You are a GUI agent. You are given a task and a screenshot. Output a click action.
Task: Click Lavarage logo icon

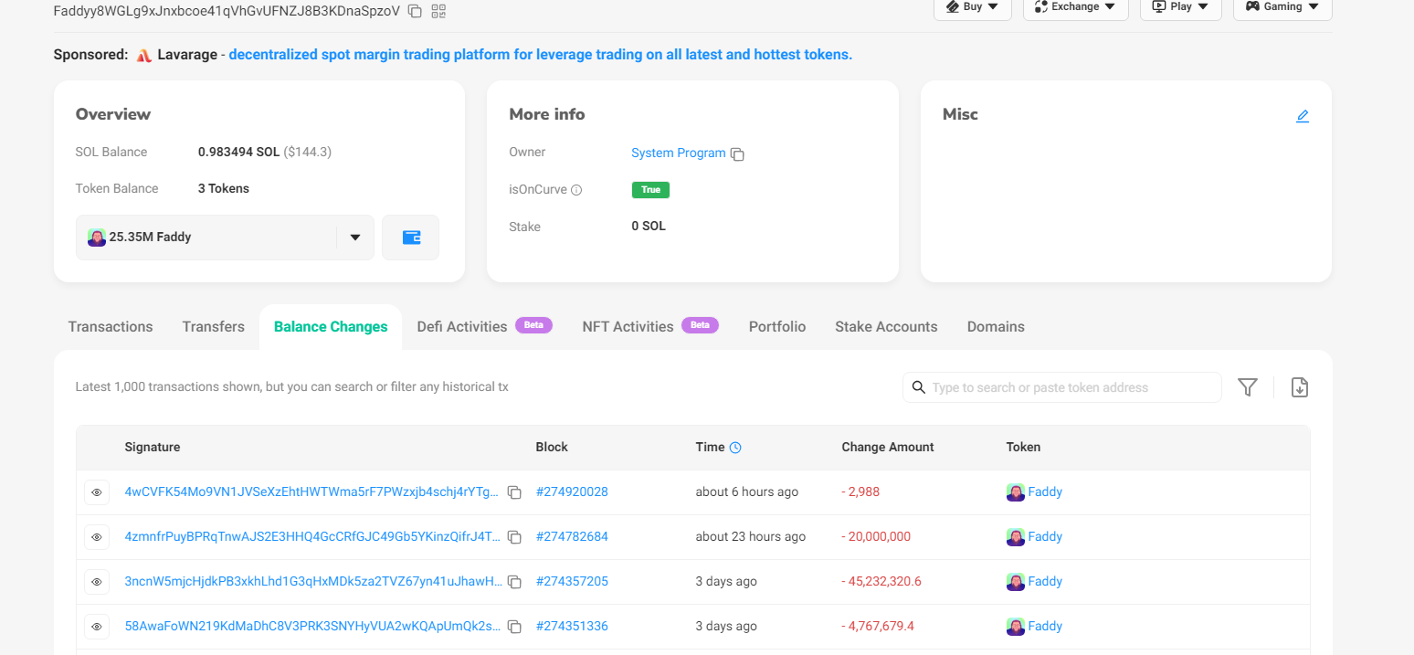pyautogui.click(x=143, y=55)
